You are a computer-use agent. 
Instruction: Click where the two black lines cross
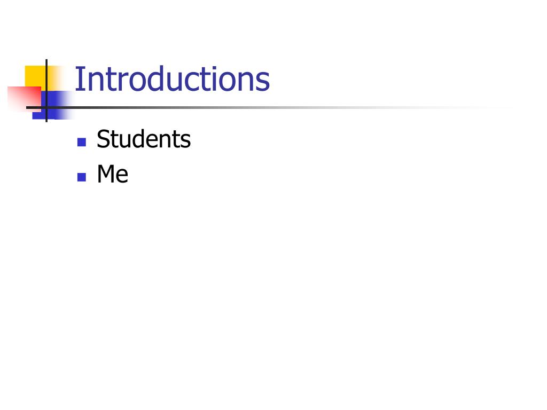[46, 107]
